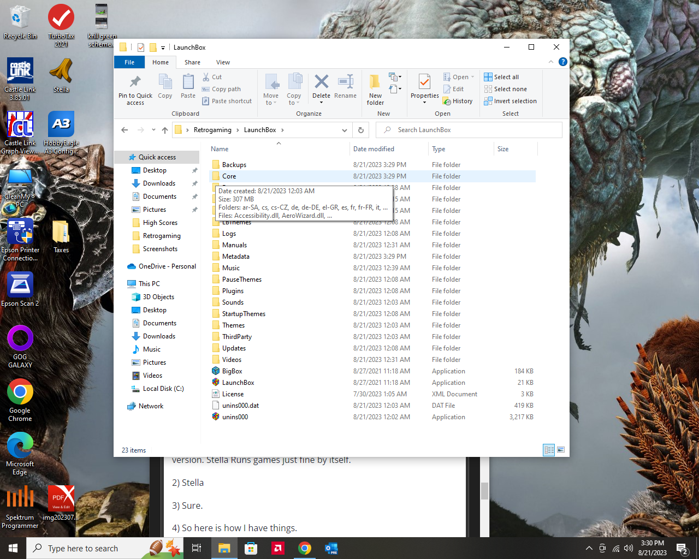Open the File ribbon tab
699x559 pixels.
(129, 62)
